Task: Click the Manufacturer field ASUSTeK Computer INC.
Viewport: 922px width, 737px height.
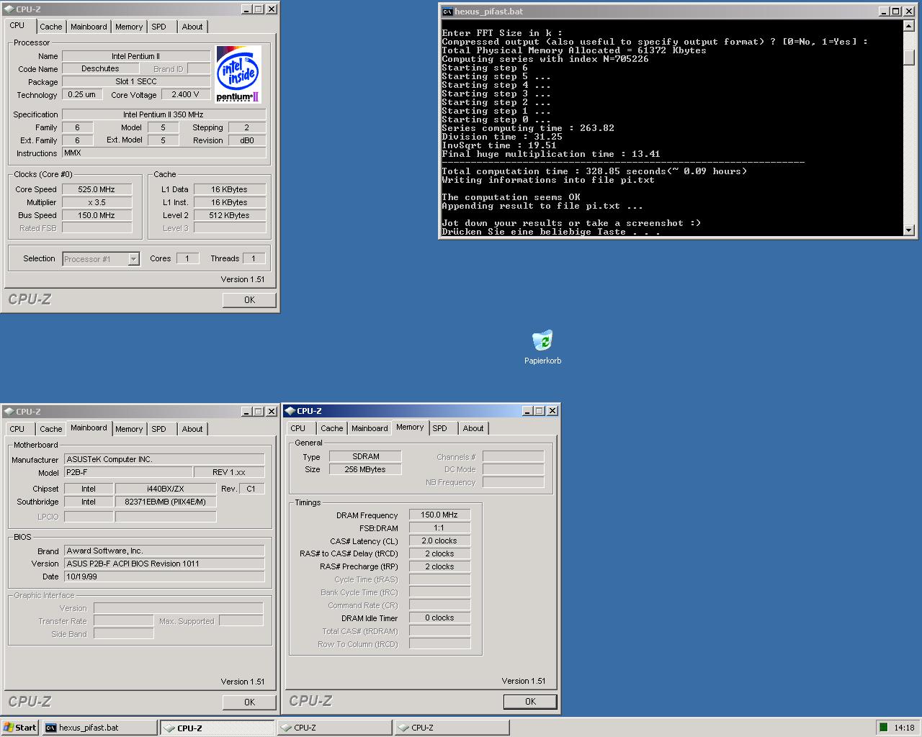Action: 164,460
